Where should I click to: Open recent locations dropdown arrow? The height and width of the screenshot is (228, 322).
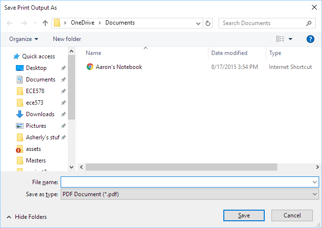35,23
